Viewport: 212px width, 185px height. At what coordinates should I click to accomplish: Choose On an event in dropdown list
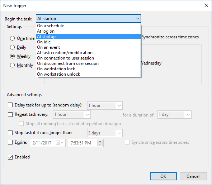pos(89,47)
